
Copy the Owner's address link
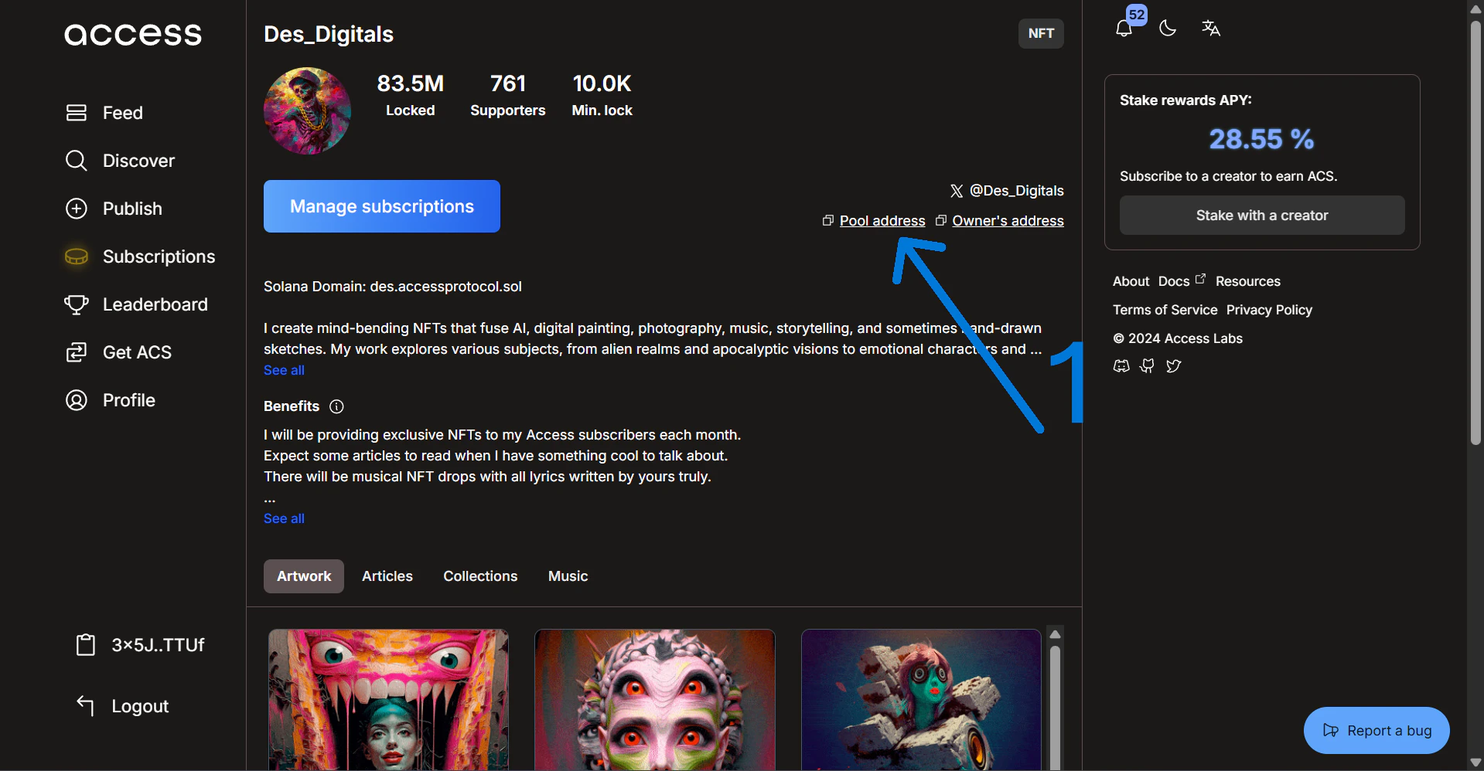tap(1008, 221)
